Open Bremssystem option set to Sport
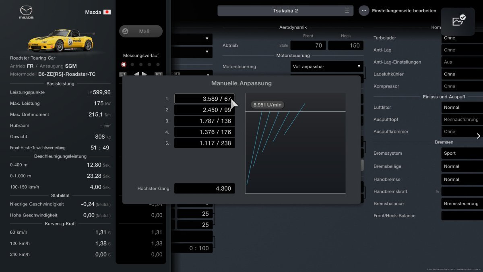 click(462, 153)
